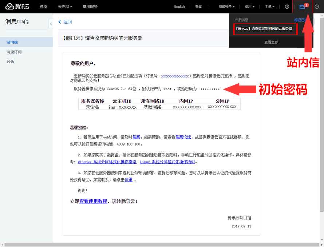Click the back chevron arrow beside 返回
324x247 pixels.
(60, 22)
